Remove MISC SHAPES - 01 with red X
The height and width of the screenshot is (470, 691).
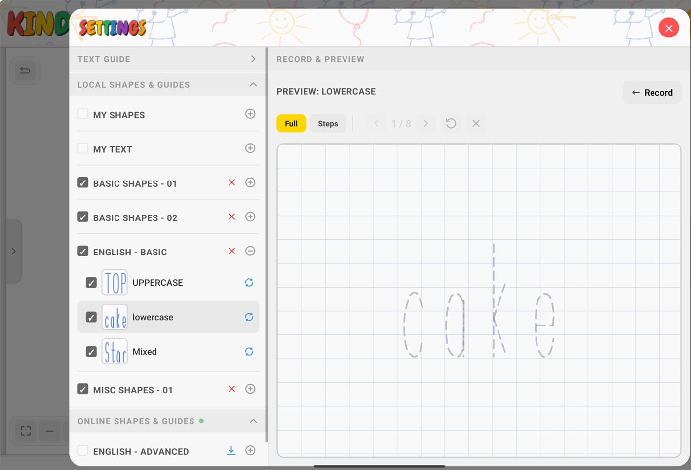pos(231,389)
